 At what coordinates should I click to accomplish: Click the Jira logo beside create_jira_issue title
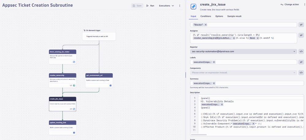tap(193, 7)
